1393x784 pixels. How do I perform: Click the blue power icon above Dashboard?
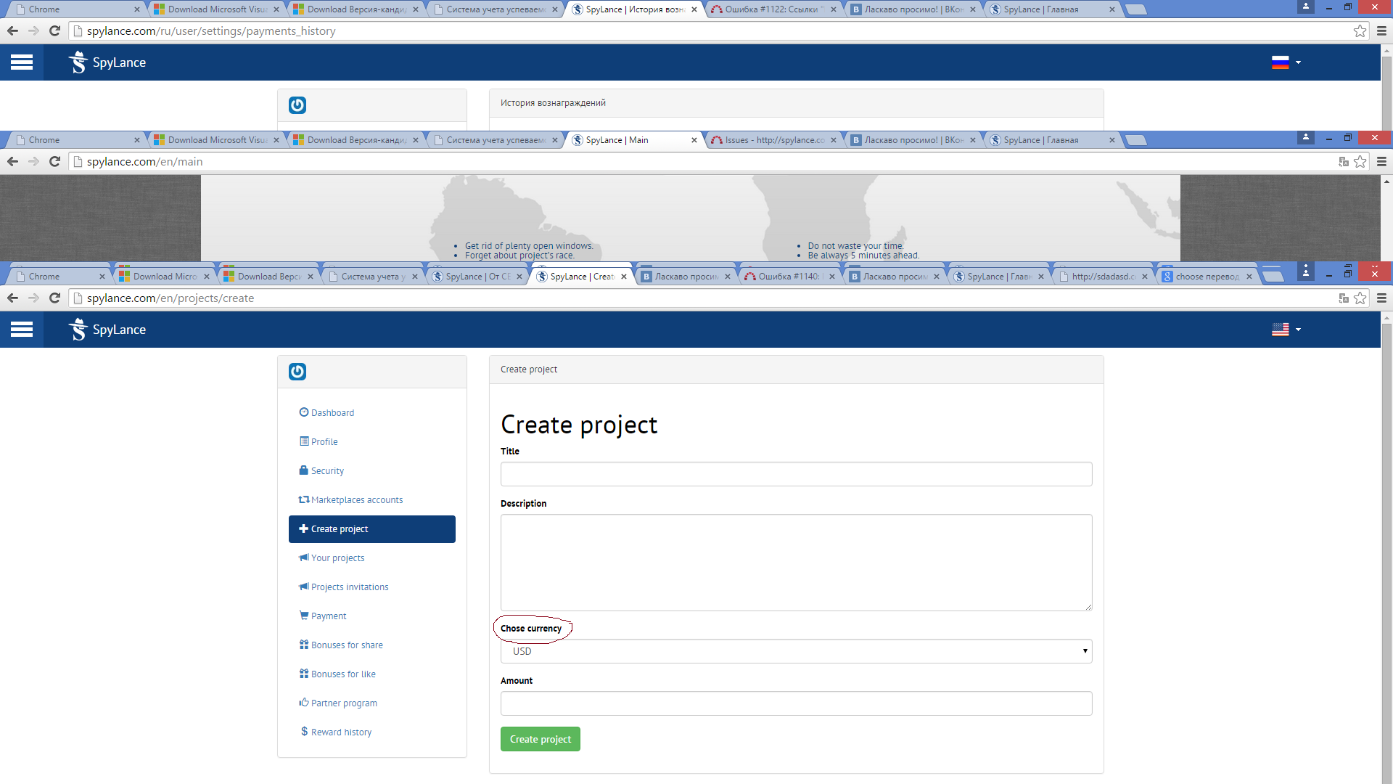click(x=297, y=372)
